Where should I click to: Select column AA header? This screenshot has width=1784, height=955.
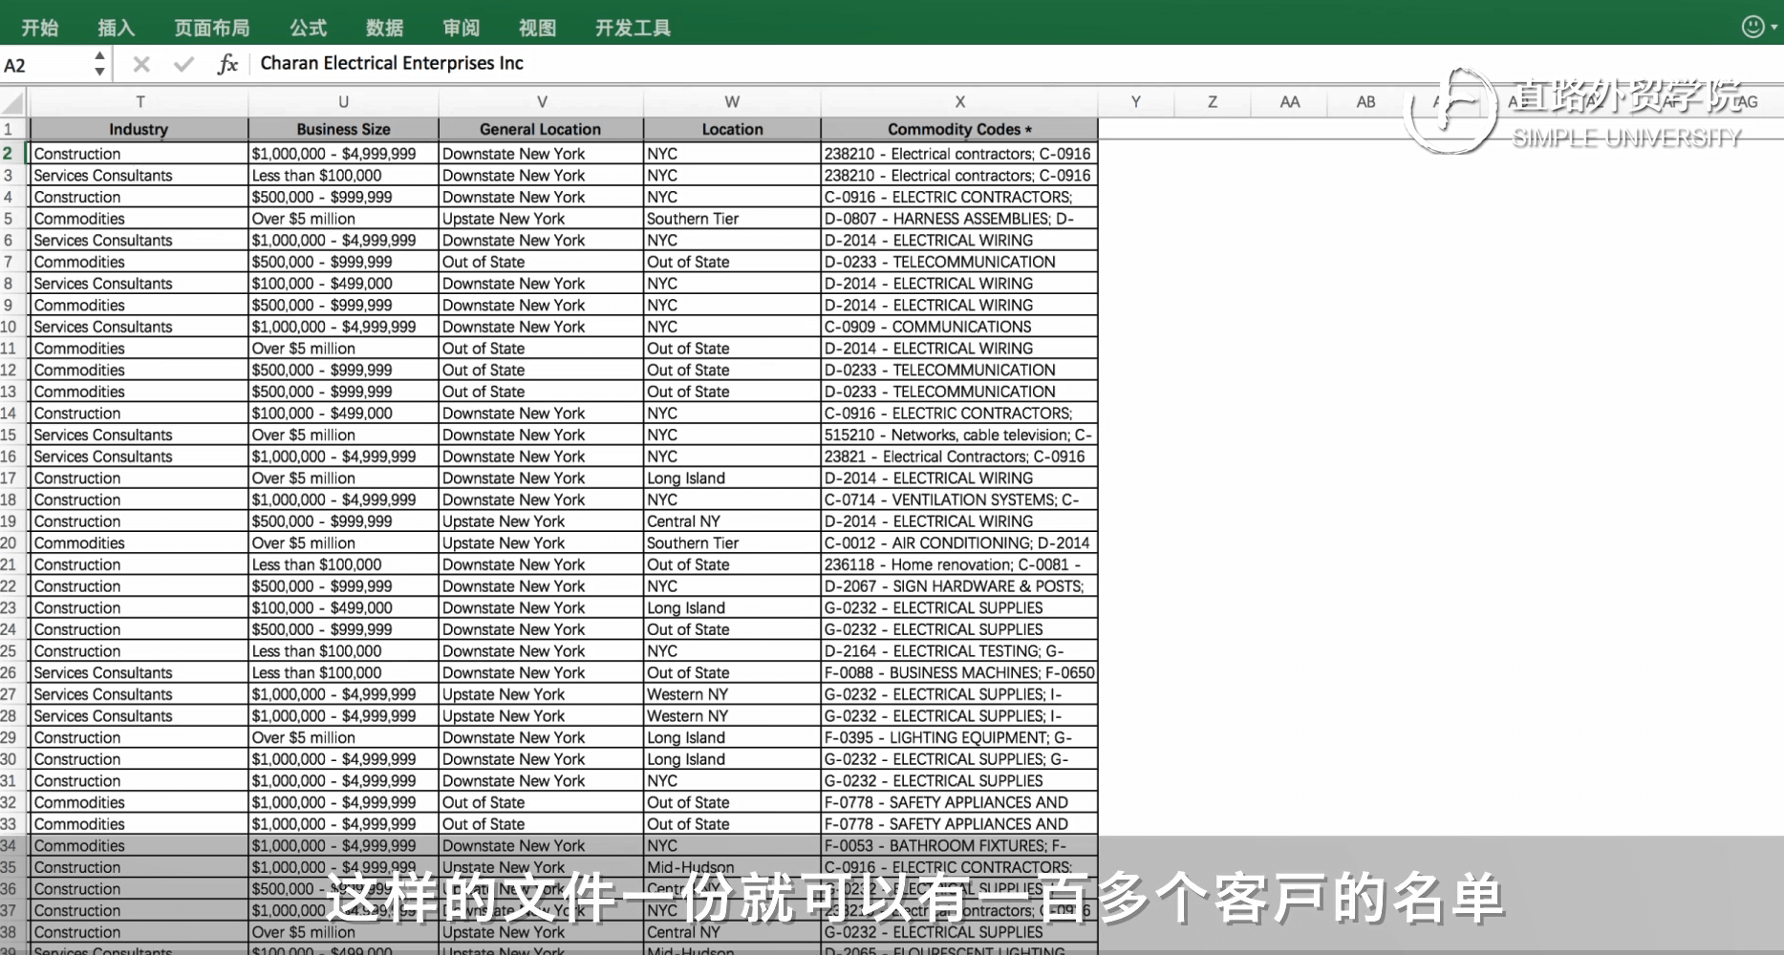[x=1289, y=102]
